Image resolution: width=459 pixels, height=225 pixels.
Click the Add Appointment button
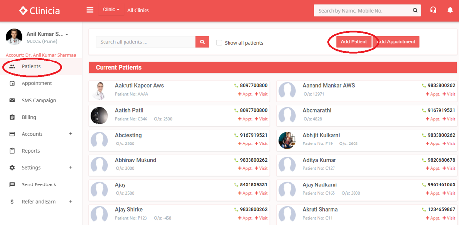[x=396, y=42]
